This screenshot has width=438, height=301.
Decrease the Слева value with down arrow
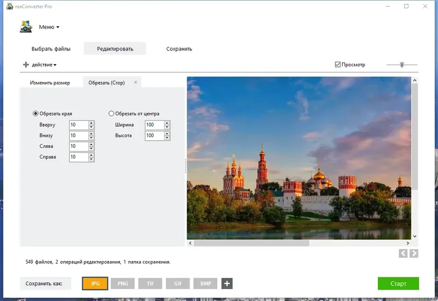click(x=91, y=148)
